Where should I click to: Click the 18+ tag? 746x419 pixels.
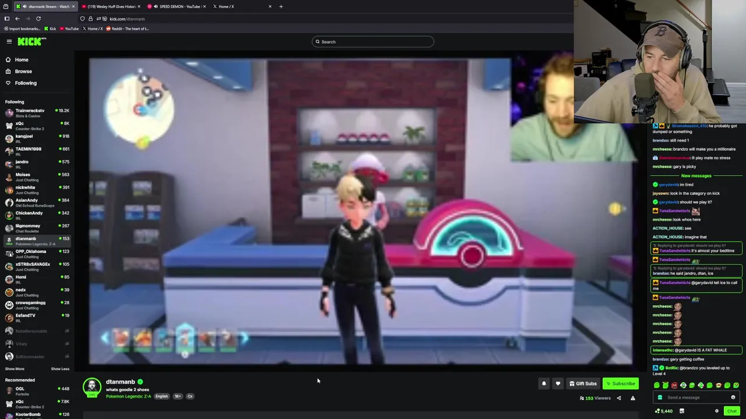pos(178,396)
